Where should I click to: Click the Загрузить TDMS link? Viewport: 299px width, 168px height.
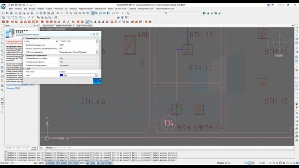[13, 88]
